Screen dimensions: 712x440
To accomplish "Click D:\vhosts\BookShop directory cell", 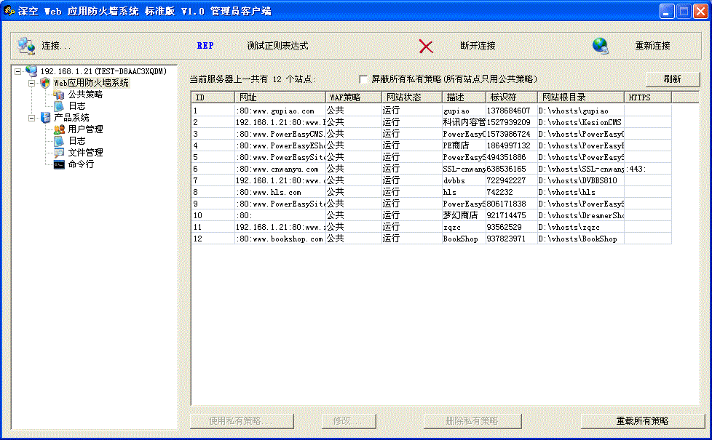I will [x=581, y=239].
